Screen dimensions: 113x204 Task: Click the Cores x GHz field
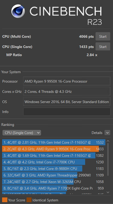[67, 92]
